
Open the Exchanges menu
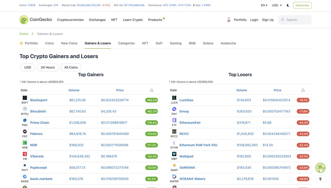pyautogui.click(x=97, y=20)
